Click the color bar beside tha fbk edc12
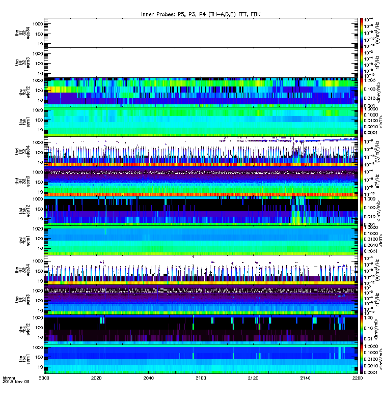This screenshot has height=407, width=382. [362, 92]
